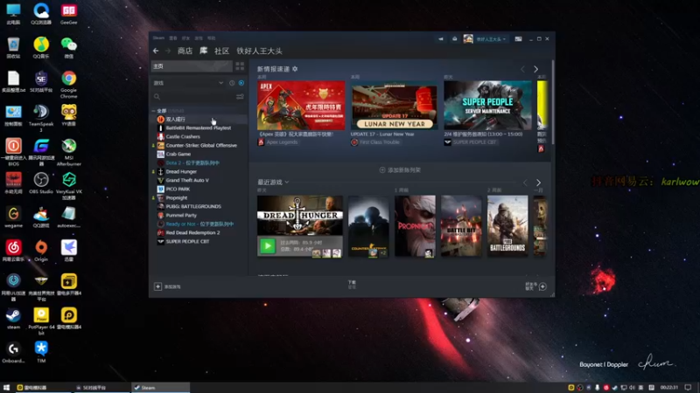The width and height of the screenshot is (700, 393).
Task: Open the notifications inbox icon in title bar
Action: [x=454, y=38]
